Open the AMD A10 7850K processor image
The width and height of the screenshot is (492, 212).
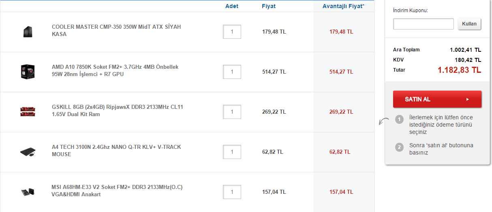pyautogui.click(x=28, y=72)
